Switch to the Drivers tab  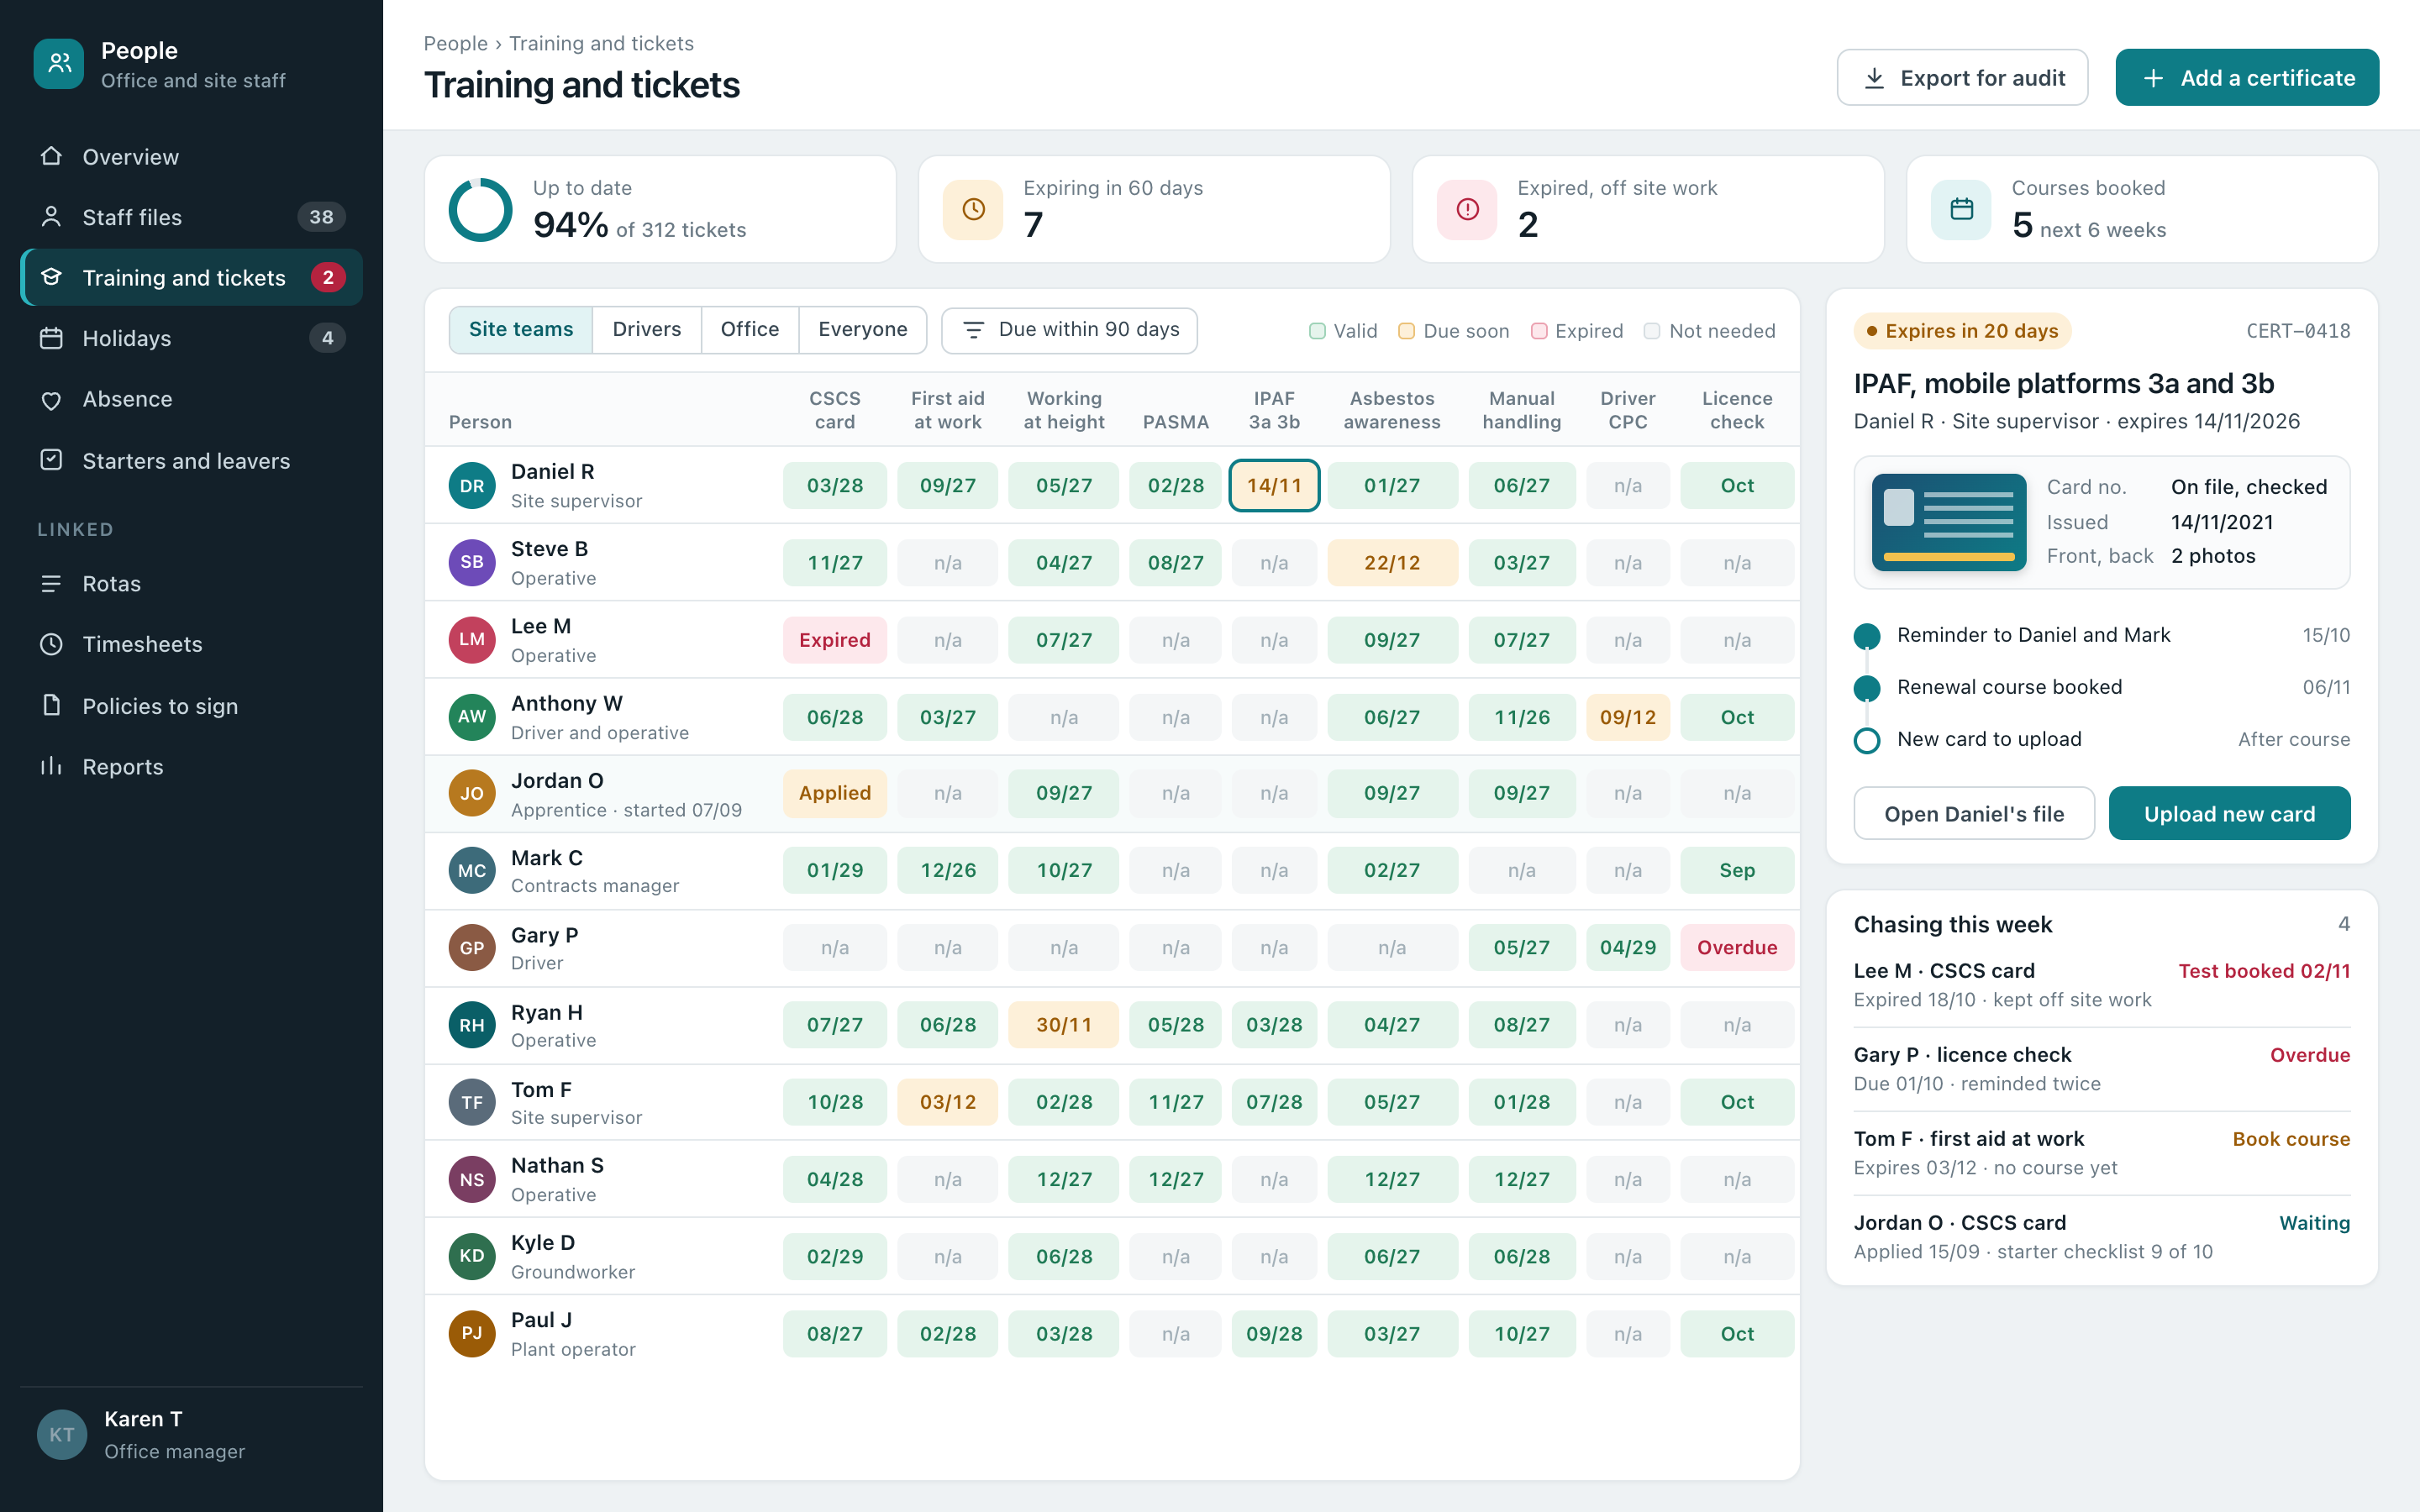(646, 330)
